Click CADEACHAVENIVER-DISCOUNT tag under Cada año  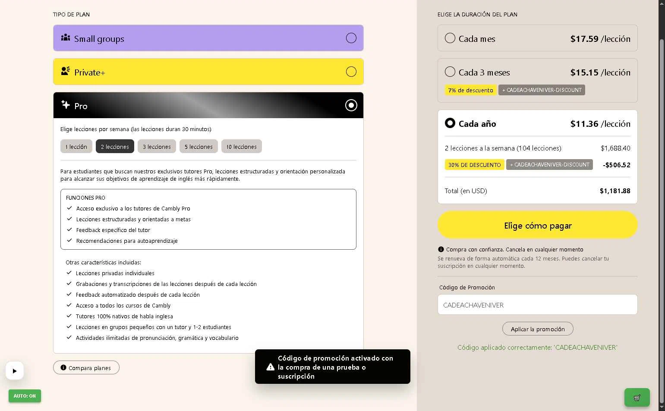(549, 165)
